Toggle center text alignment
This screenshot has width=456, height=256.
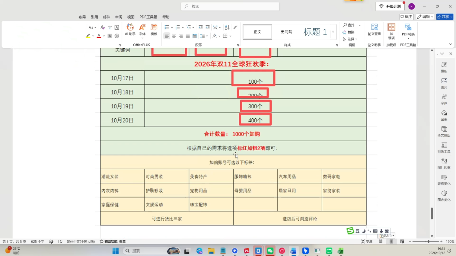pyautogui.click(x=174, y=36)
